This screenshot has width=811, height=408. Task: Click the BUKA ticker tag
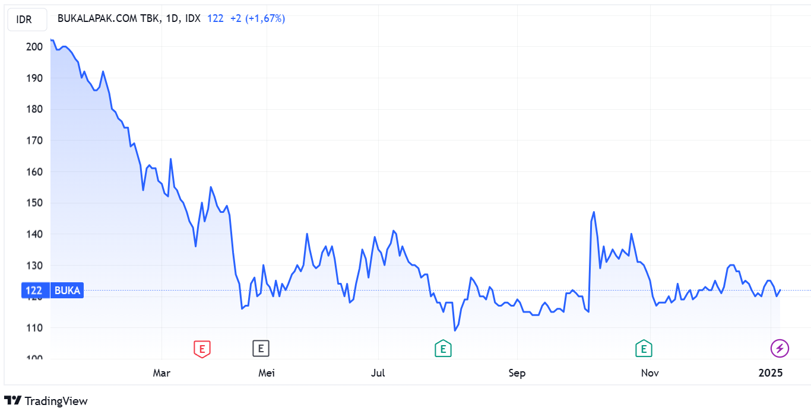[66, 291]
